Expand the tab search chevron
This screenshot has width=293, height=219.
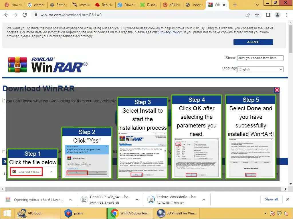point(257,5)
